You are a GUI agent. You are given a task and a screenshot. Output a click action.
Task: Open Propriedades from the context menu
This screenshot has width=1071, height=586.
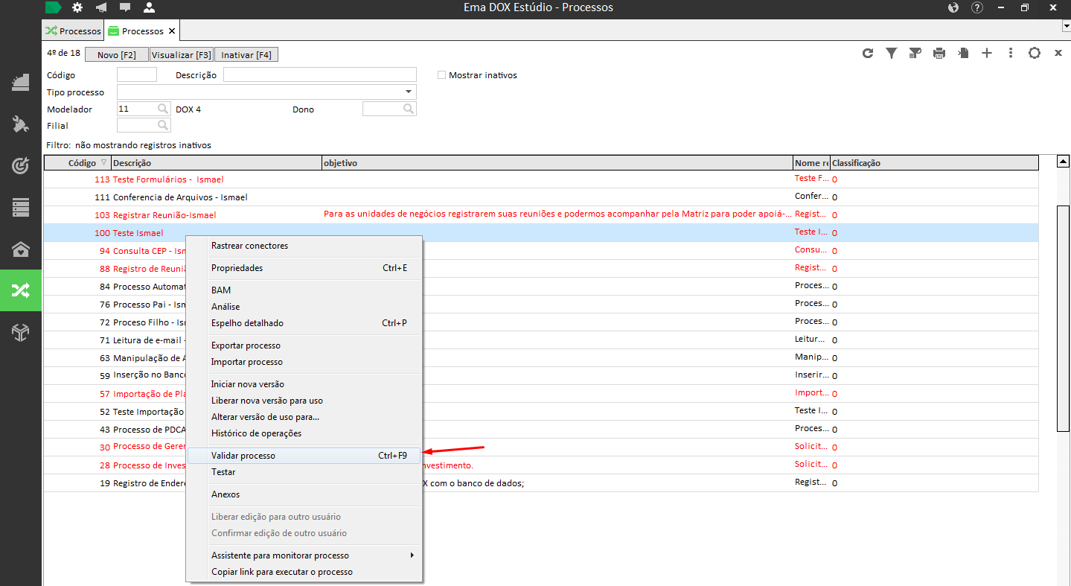pyautogui.click(x=305, y=268)
